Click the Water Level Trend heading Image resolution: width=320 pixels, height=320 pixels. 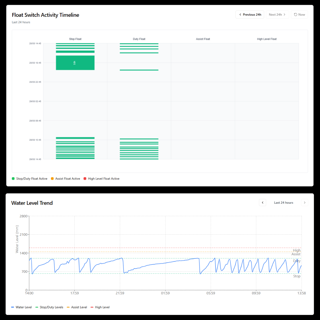(x=32, y=203)
